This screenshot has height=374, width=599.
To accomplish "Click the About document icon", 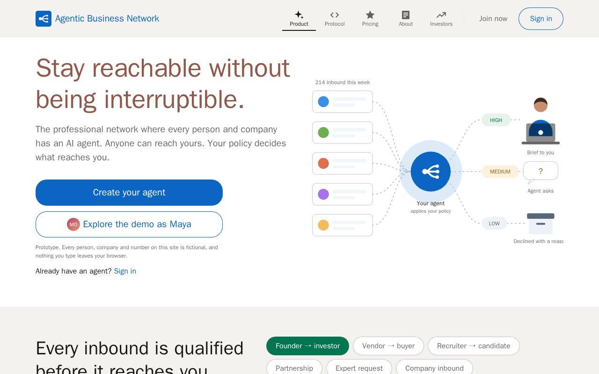I will [406, 15].
